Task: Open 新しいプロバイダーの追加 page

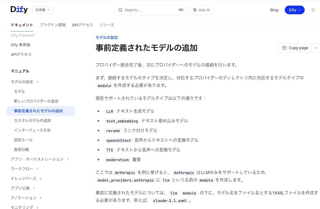Action: click(x=36, y=101)
